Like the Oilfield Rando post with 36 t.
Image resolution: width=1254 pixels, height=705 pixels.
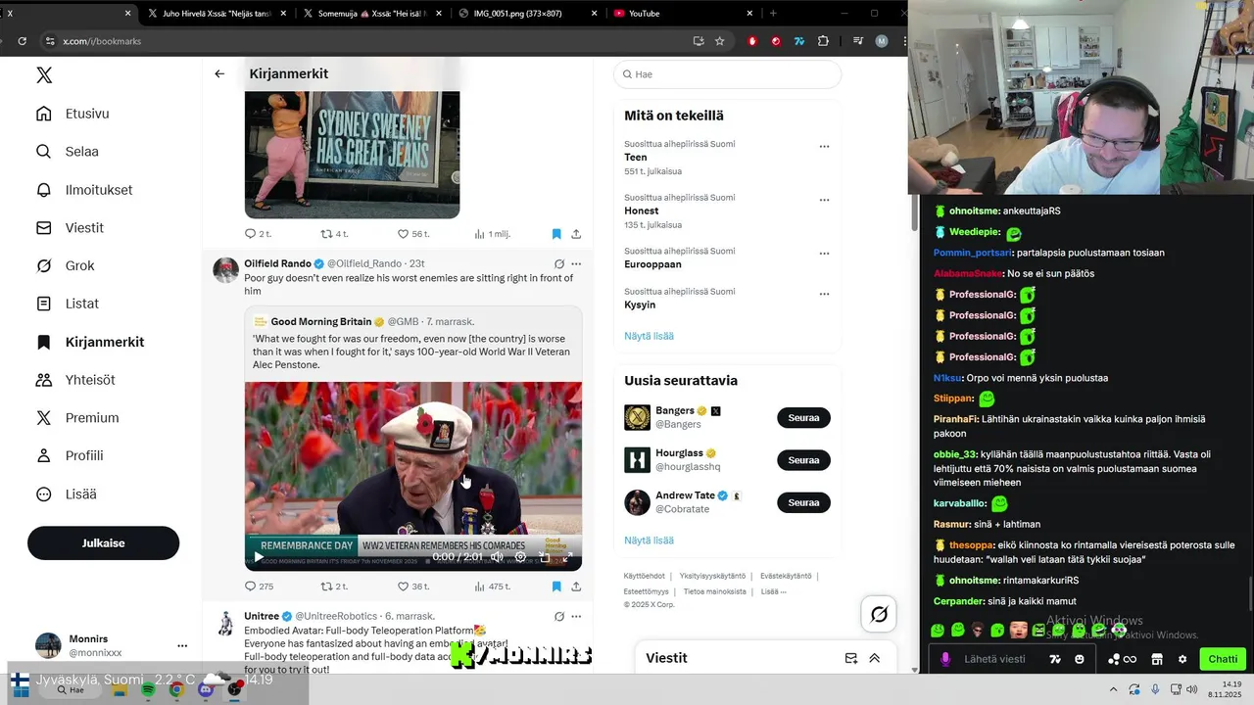412,587
